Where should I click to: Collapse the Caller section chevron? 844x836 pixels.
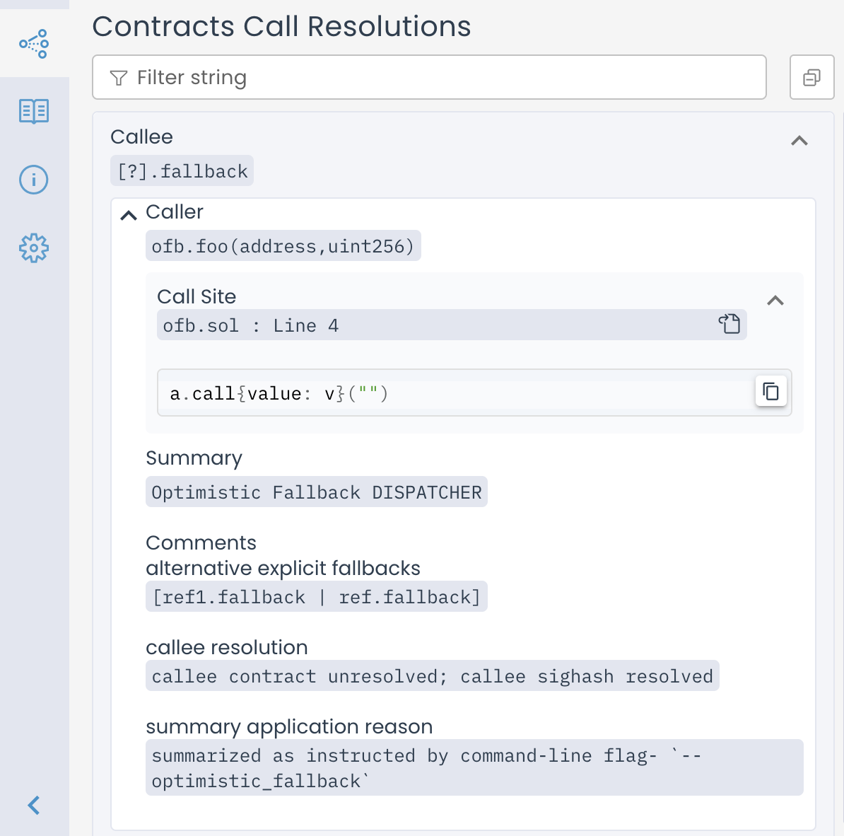[x=129, y=215]
